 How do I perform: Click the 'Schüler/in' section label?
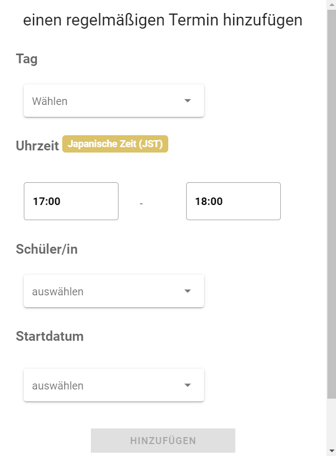point(47,249)
